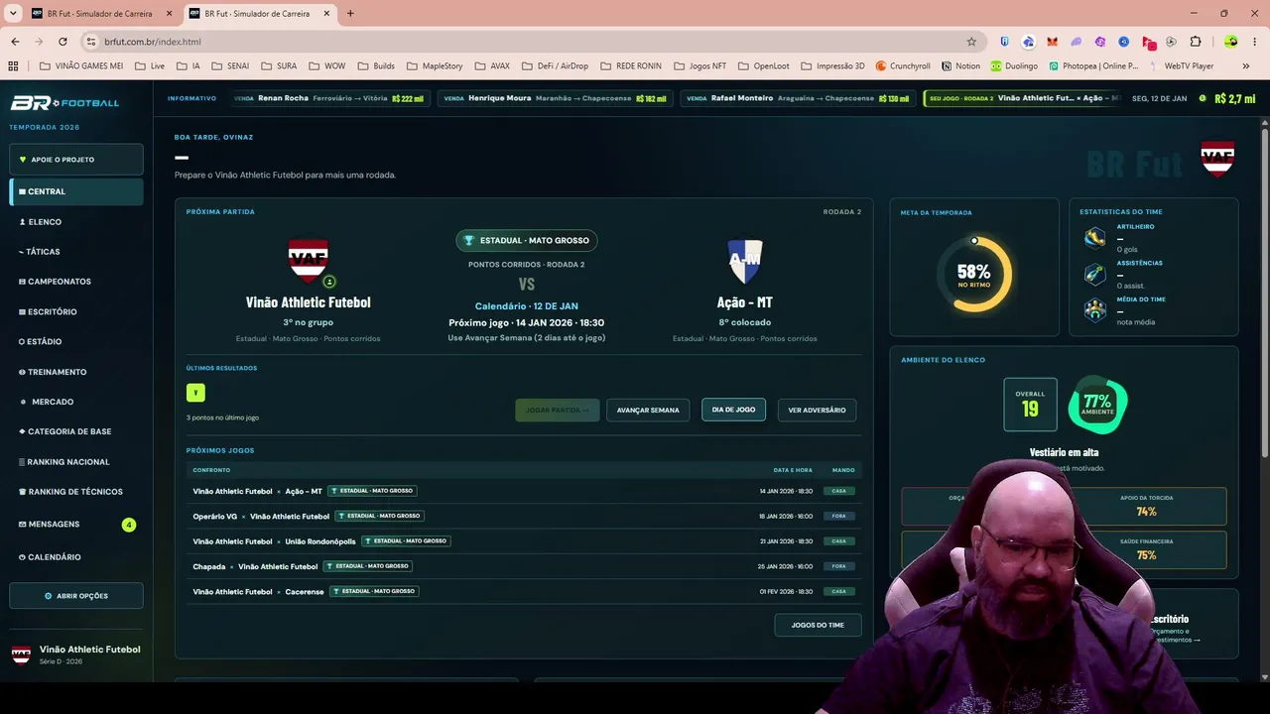Open the Táticas menu item

(x=76, y=252)
